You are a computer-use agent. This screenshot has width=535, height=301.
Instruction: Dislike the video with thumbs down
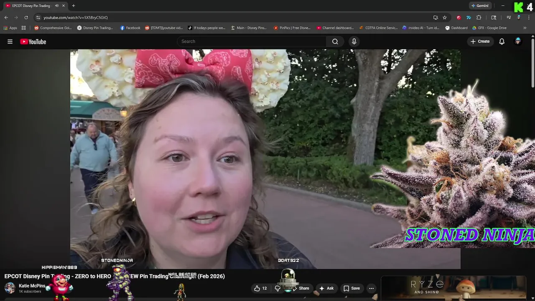click(278, 288)
